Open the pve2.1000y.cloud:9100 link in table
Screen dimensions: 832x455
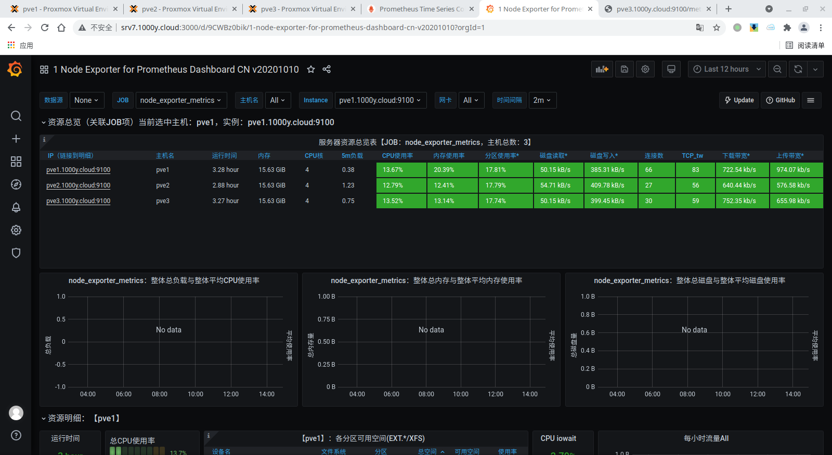(79, 185)
